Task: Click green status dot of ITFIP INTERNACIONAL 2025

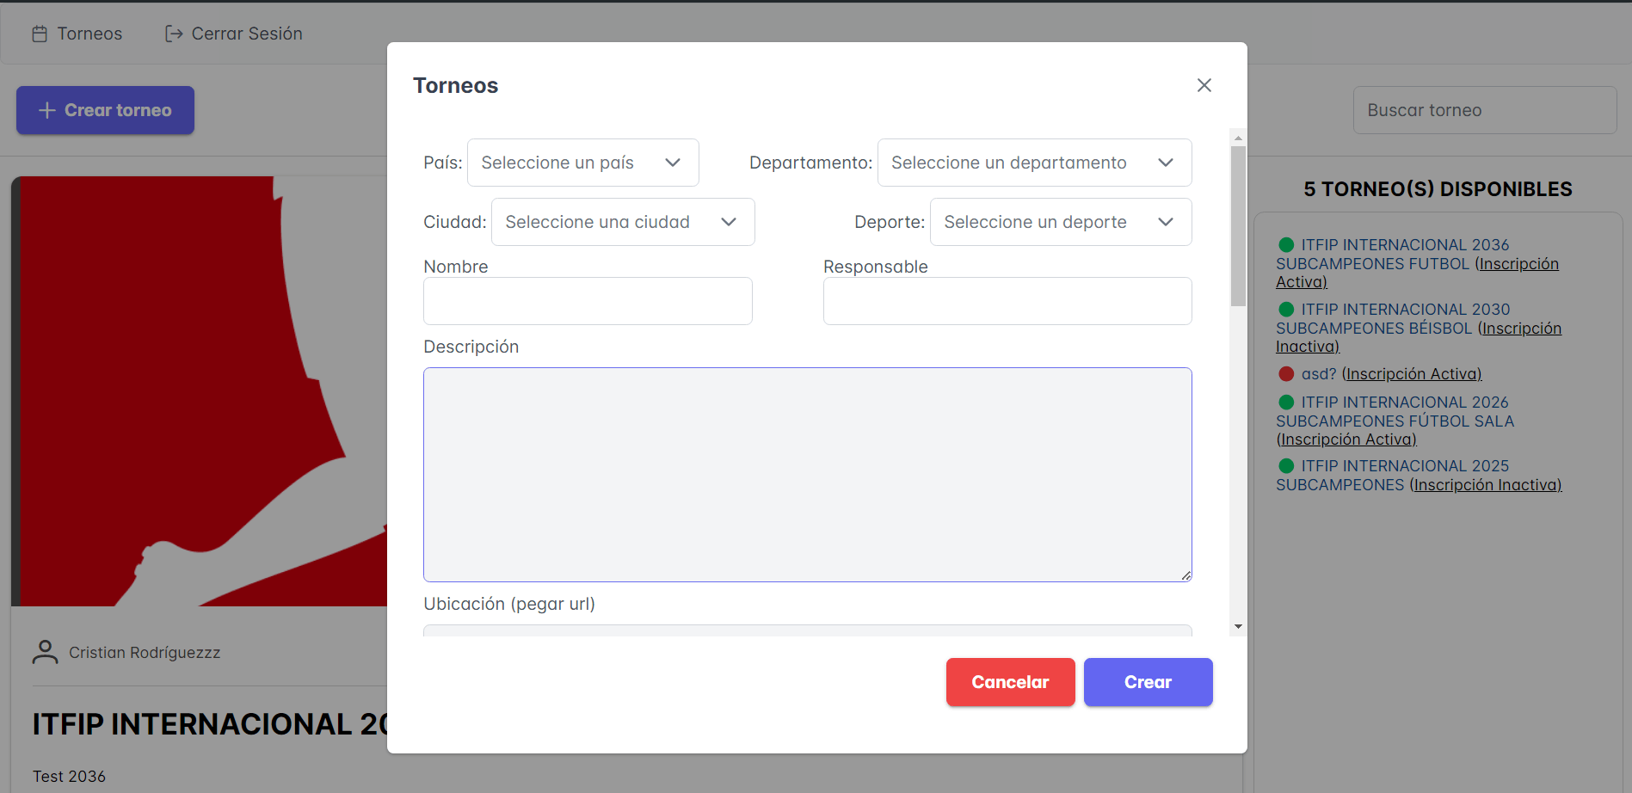Action: pos(1286,466)
